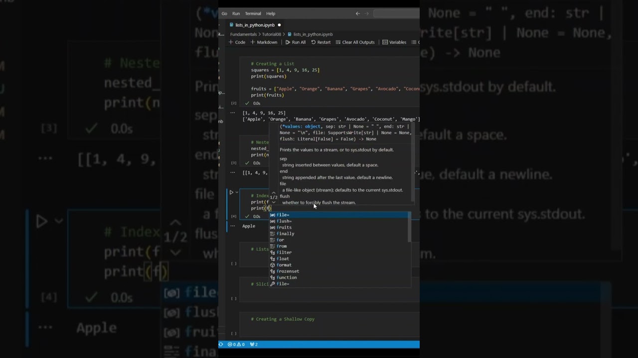638x358 pixels.
Task: Click the 'print(fruits)' code line
Action: click(x=267, y=95)
